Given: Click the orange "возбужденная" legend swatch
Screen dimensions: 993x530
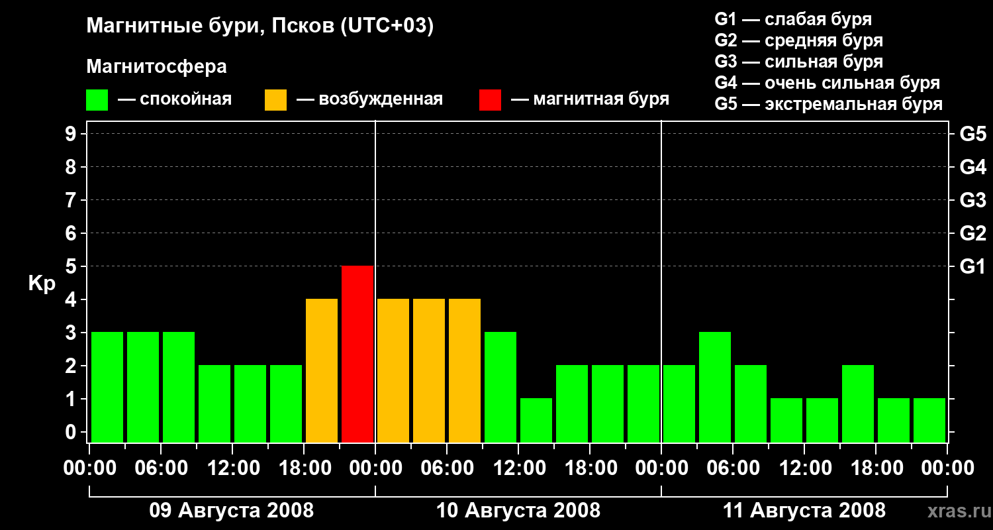Looking at the screenshot, I should point(275,100).
